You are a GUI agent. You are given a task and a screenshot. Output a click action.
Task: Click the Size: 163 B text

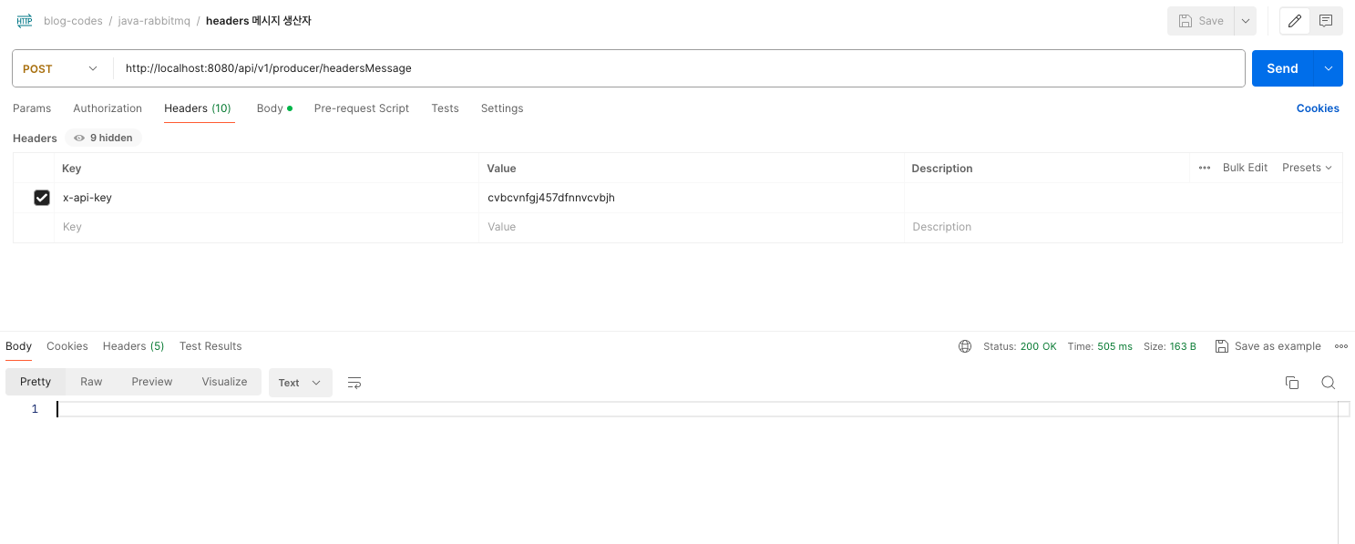[x=1170, y=346]
